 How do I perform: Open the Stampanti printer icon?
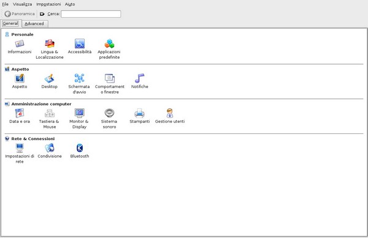[x=139, y=113]
